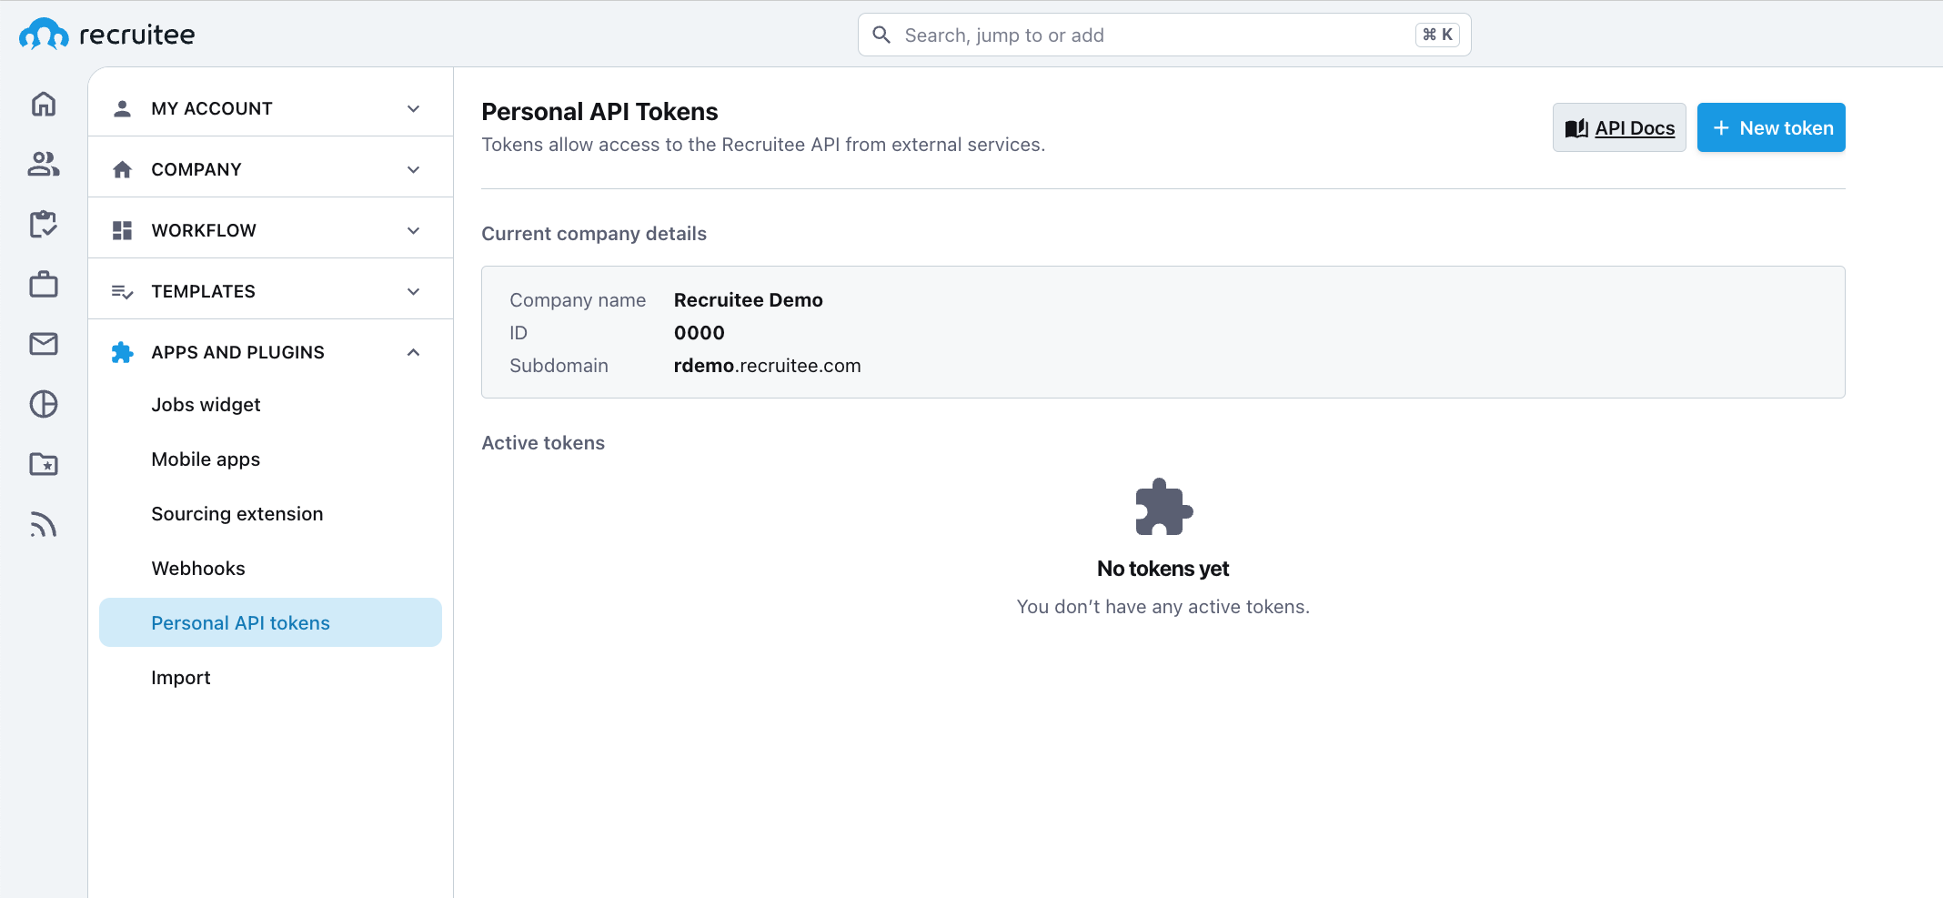Click the No tokens yet message
This screenshot has height=898, width=1943.
(x=1163, y=569)
